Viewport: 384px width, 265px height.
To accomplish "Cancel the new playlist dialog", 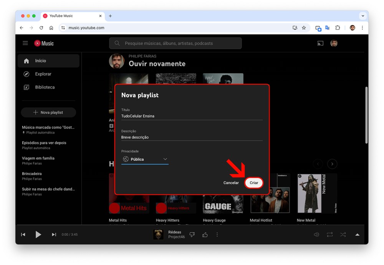I will (x=231, y=183).
